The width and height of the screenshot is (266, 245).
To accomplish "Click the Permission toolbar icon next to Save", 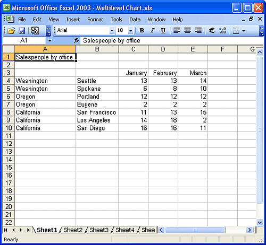I will tap(35, 31).
